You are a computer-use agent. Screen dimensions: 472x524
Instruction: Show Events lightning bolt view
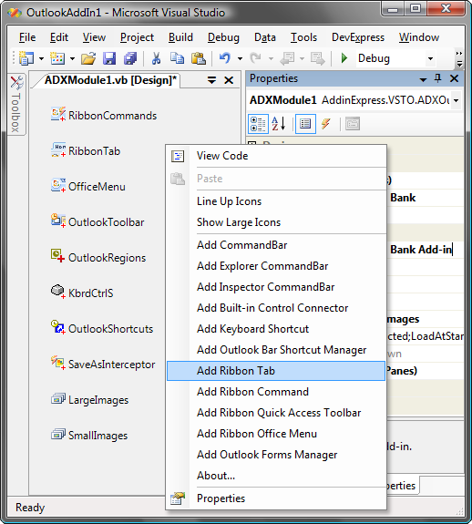(x=326, y=124)
